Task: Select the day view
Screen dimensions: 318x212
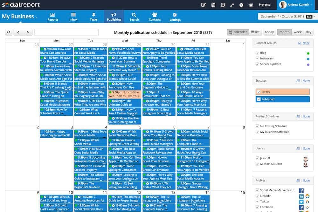Action: (308, 32)
